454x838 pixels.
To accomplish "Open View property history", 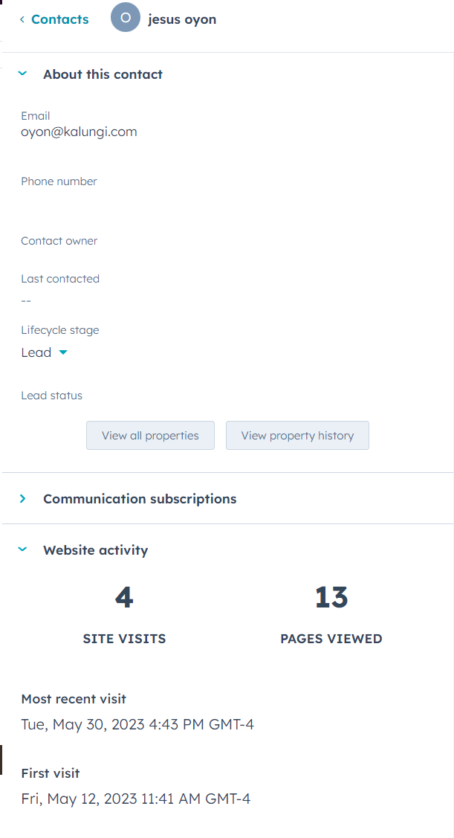I will tap(297, 436).
